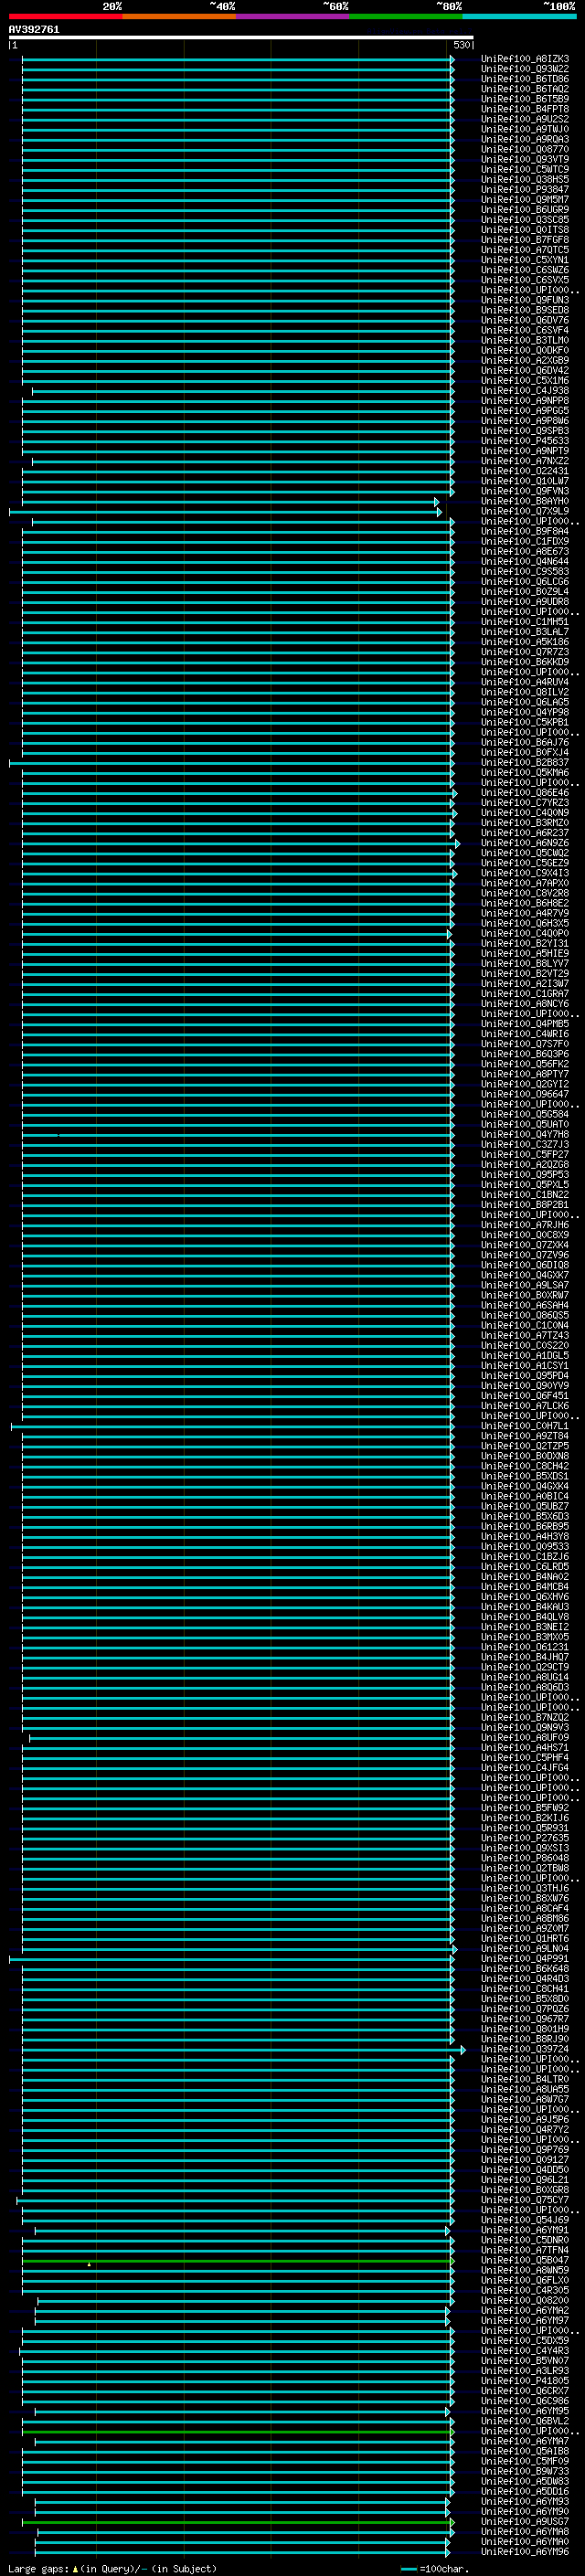Click the arrowhead ending the UniRef100_A6N9Z6 bar

[458, 843]
